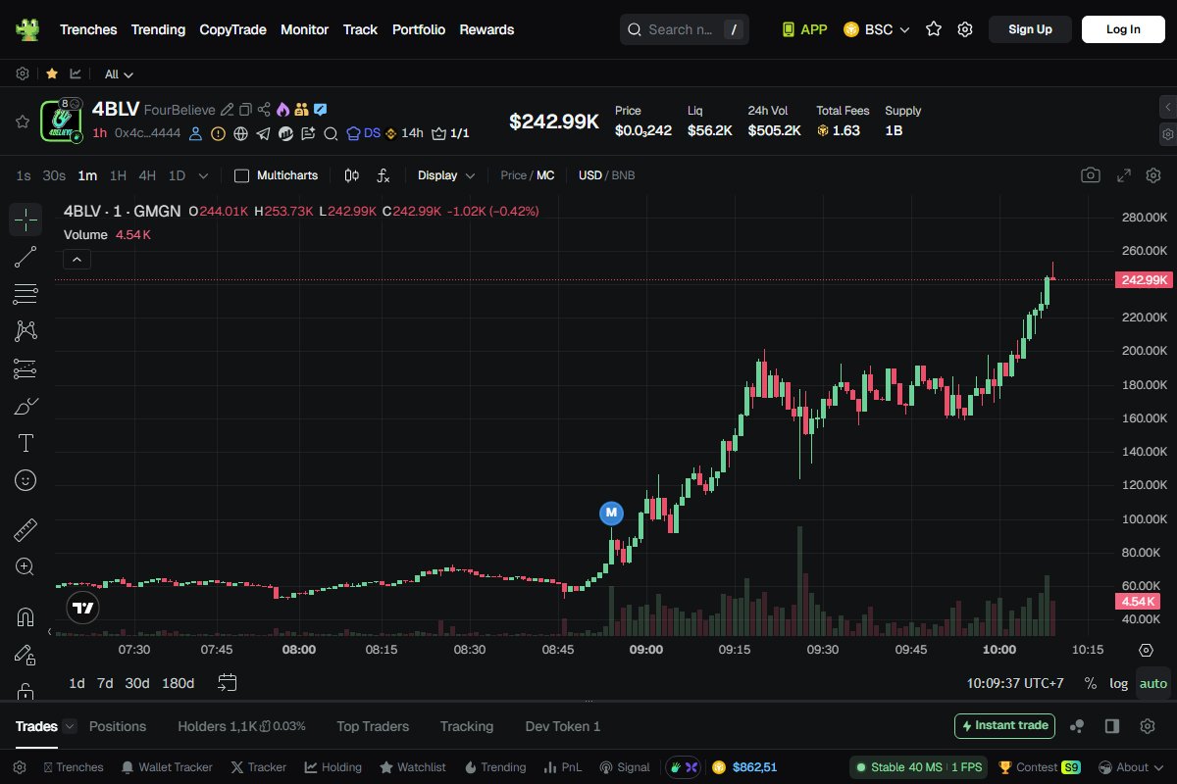The image size is (1177, 784).
Task: Open the TradingView logo link
Action: 83,608
